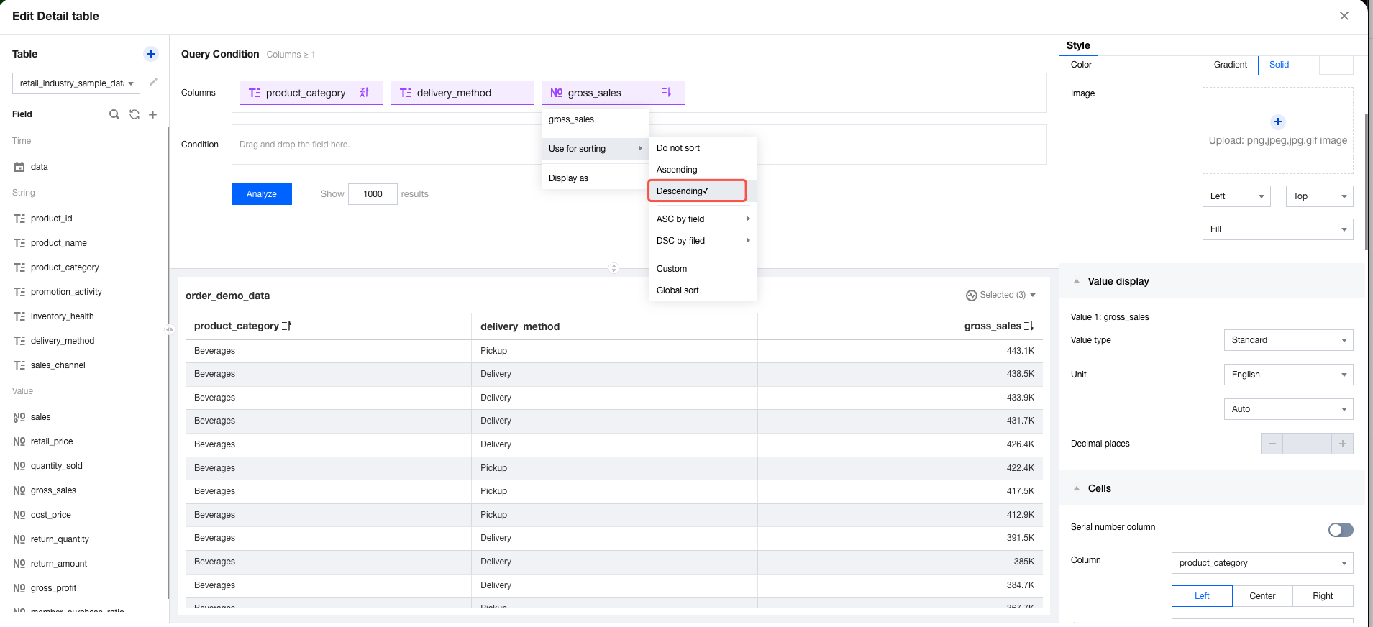Add a new field with plus icon

(x=152, y=114)
